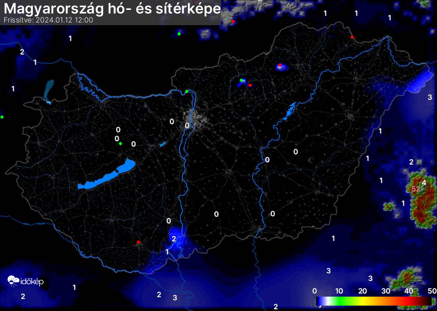437x311 pixels.
Task: Click Lake Balaton on the map
Action: (x=107, y=174)
